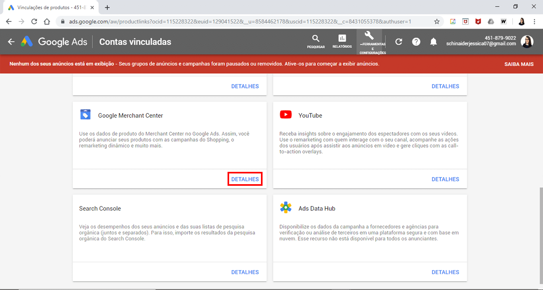The width and height of the screenshot is (543, 290).
Task: Click the first colorful extension icon
Action: (x=453, y=21)
